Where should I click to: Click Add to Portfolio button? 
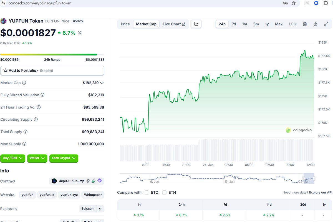[52, 70]
